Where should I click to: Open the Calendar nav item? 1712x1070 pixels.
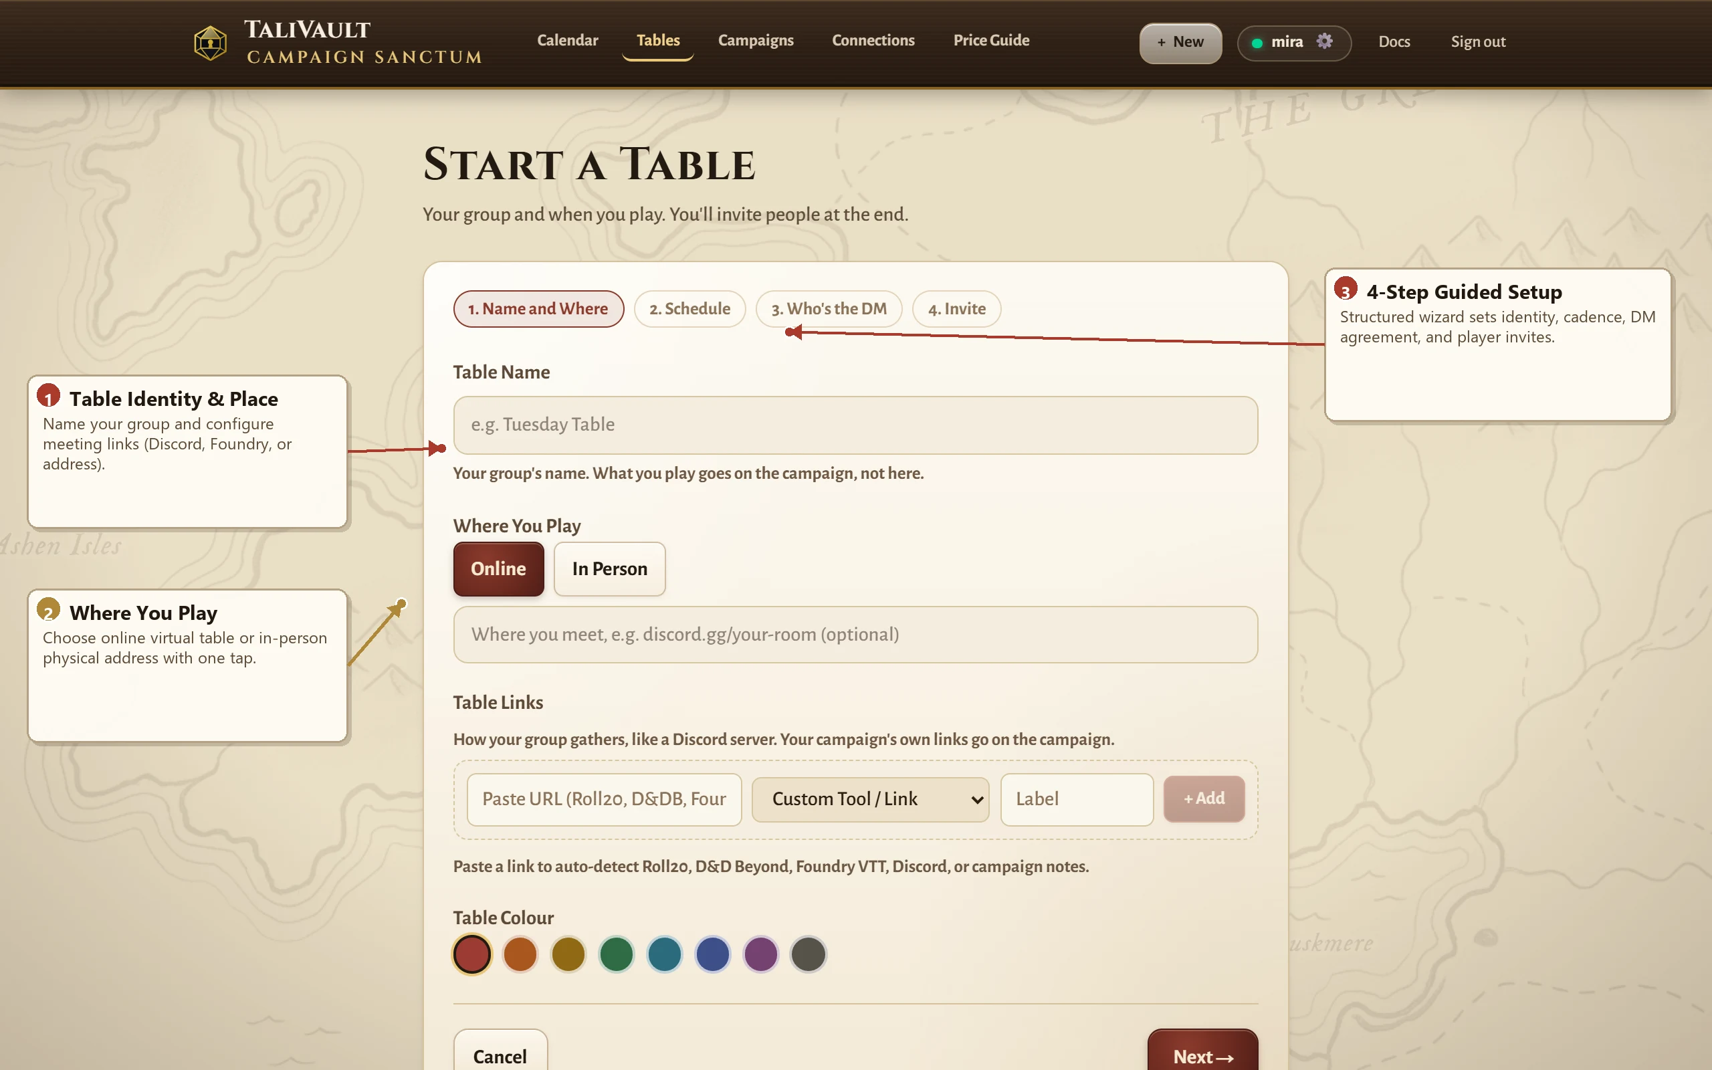(x=567, y=40)
